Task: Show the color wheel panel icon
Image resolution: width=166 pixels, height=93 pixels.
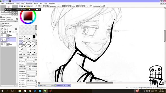Action: 20,6
